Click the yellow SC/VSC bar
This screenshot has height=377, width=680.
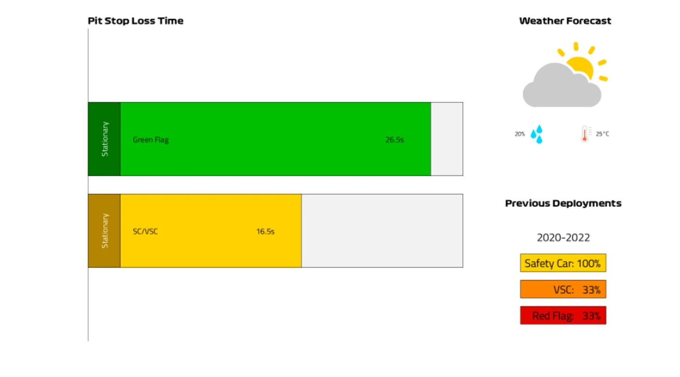tap(210, 231)
